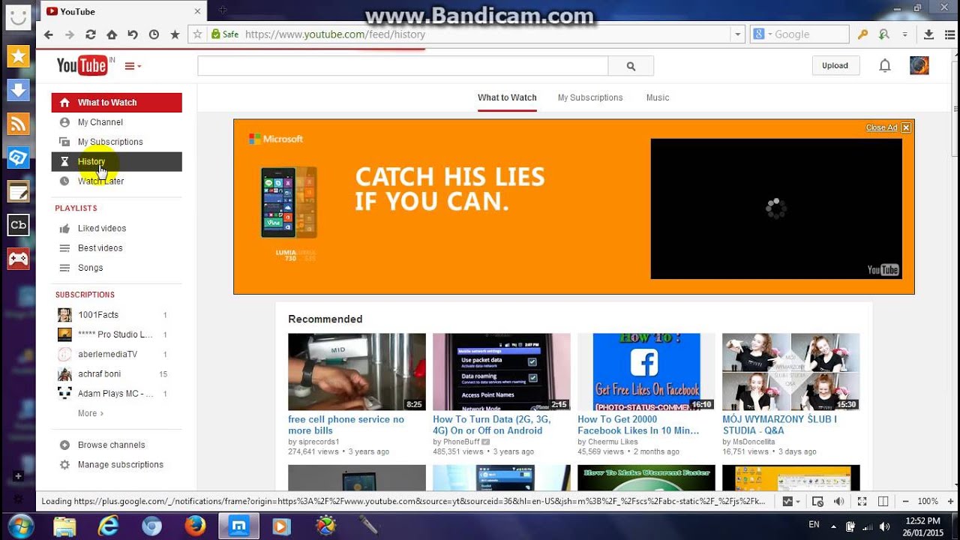Bookmark this page with address bar star
The width and height of the screenshot is (960, 540).
(x=198, y=34)
